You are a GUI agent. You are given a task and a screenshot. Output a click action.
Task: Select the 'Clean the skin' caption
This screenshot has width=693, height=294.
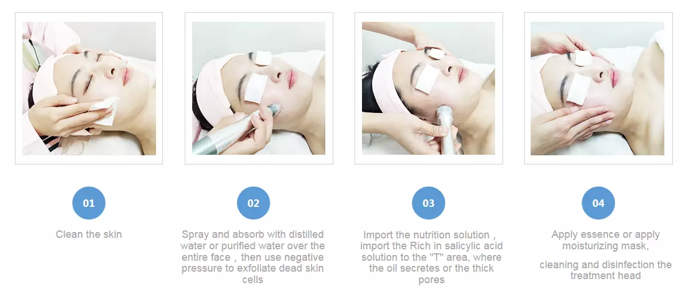click(x=89, y=234)
